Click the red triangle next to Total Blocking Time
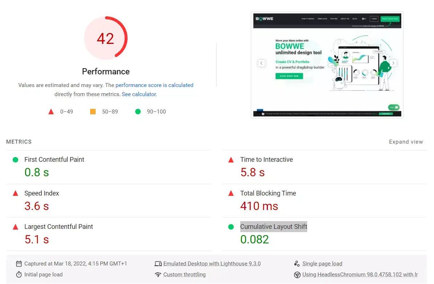The image size is (434, 284). pyautogui.click(x=231, y=193)
